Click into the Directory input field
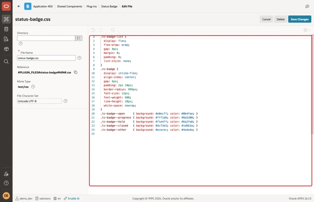 pos(46,38)
